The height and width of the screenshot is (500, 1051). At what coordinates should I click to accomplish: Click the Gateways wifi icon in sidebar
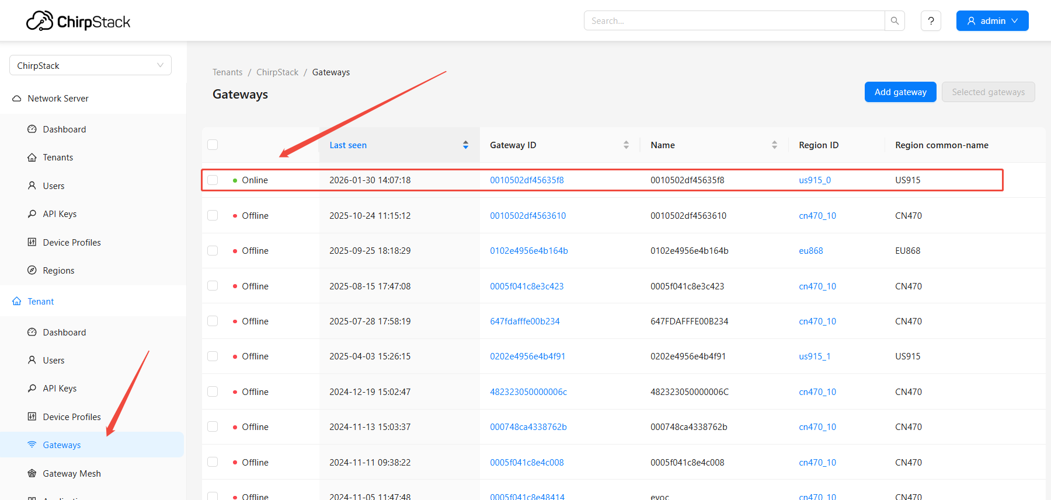click(x=32, y=445)
